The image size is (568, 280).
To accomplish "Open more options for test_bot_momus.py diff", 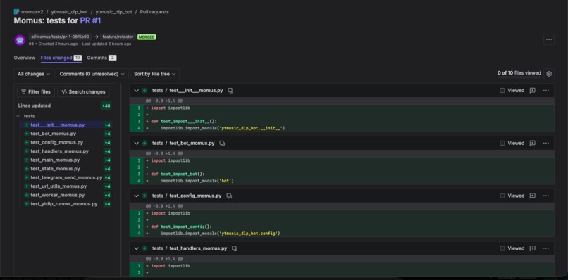I will (x=546, y=144).
